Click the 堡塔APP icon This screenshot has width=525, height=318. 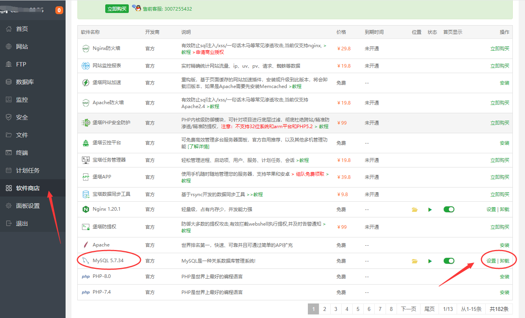[x=86, y=177]
